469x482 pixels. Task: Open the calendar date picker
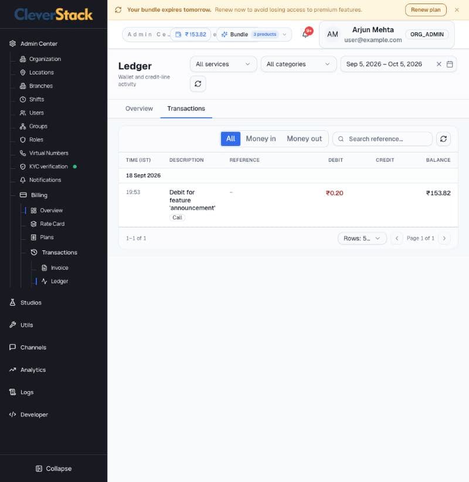point(450,65)
